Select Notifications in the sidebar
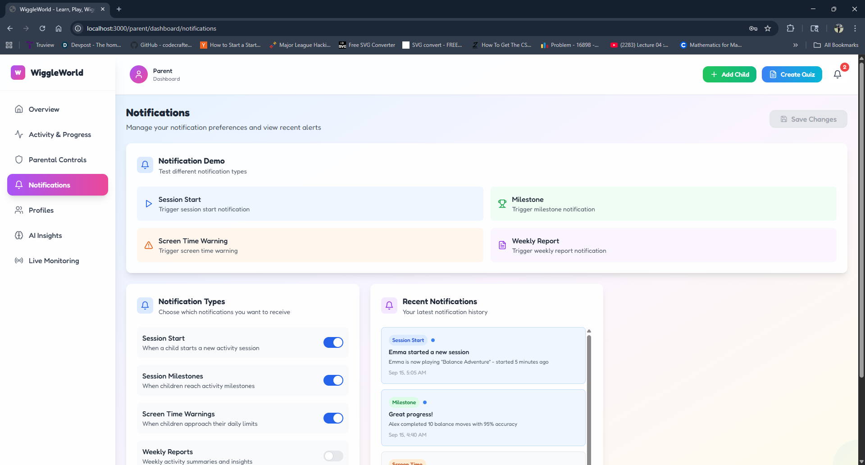Image resolution: width=865 pixels, height=465 pixels. (58, 185)
